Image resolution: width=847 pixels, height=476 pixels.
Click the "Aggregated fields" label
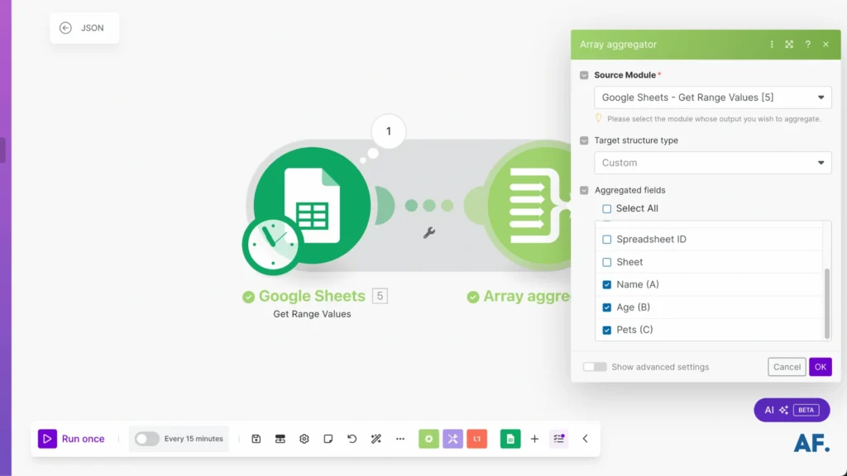[629, 190]
